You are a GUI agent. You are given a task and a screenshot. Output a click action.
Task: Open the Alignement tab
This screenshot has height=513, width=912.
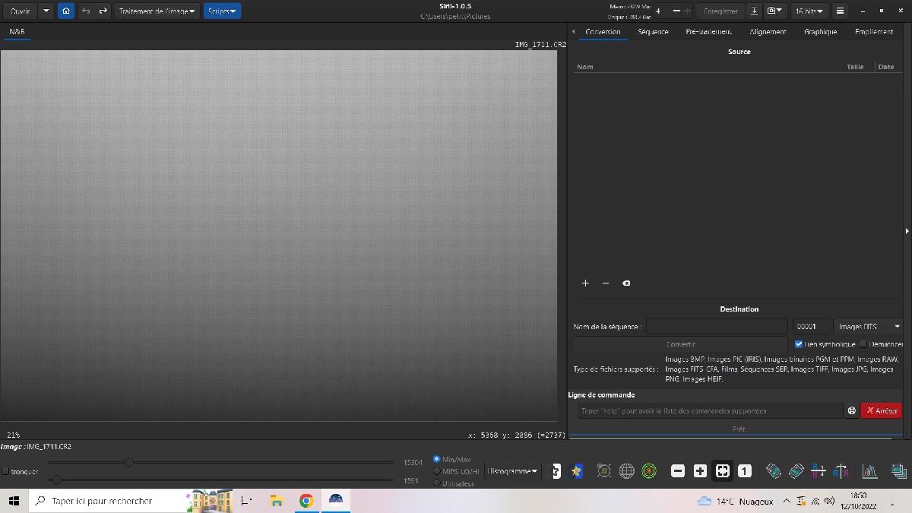[768, 32]
